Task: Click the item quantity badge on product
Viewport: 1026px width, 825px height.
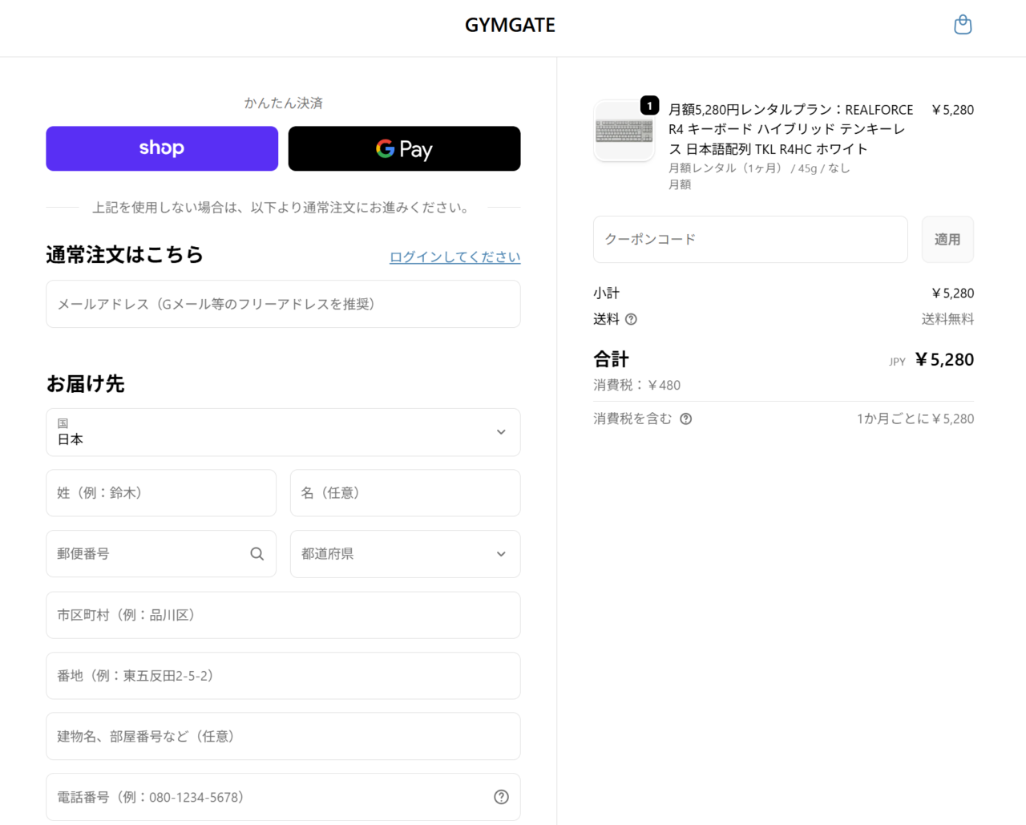Action: (649, 106)
